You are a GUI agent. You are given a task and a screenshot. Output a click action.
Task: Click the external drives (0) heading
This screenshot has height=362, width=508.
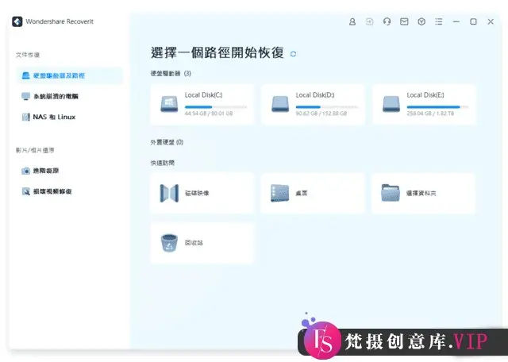pyautogui.click(x=167, y=142)
